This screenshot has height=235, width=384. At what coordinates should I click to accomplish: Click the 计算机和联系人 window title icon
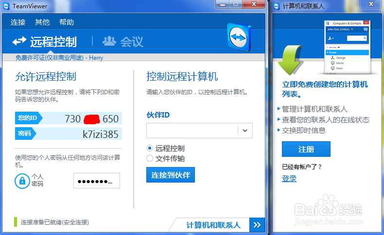277,6
